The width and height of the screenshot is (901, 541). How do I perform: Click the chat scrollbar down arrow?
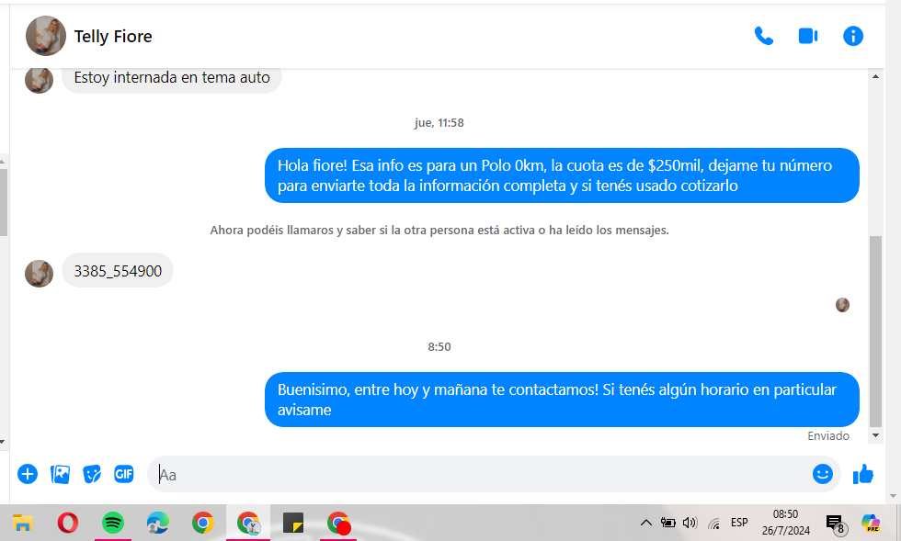(875, 435)
